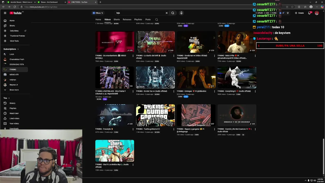Open YouTube notifications bell
The width and height of the screenshot is (325, 183).
point(310,13)
